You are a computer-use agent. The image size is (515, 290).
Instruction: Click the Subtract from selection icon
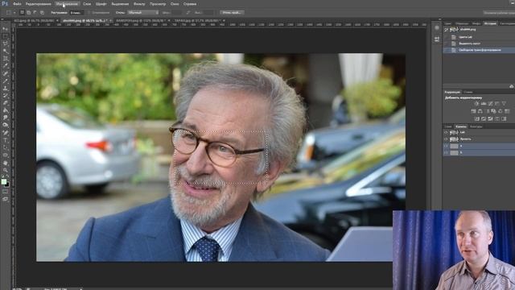point(35,13)
